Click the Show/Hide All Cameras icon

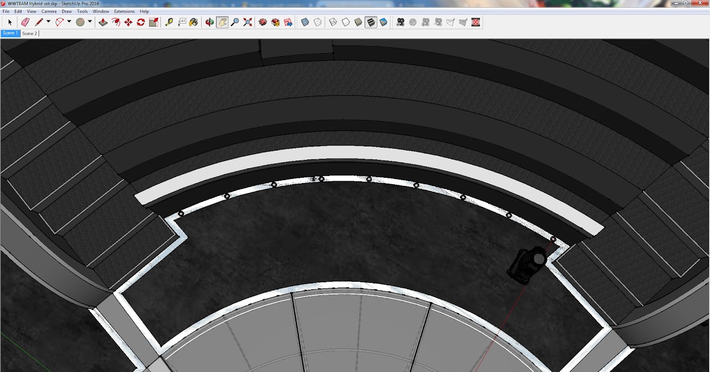[438, 22]
